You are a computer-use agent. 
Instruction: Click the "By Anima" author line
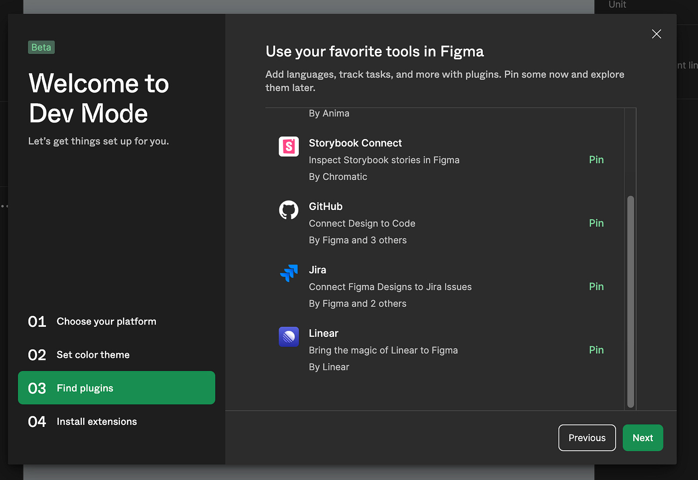[x=329, y=113]
